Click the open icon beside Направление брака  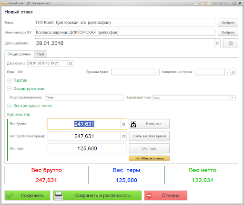point(233,72)
